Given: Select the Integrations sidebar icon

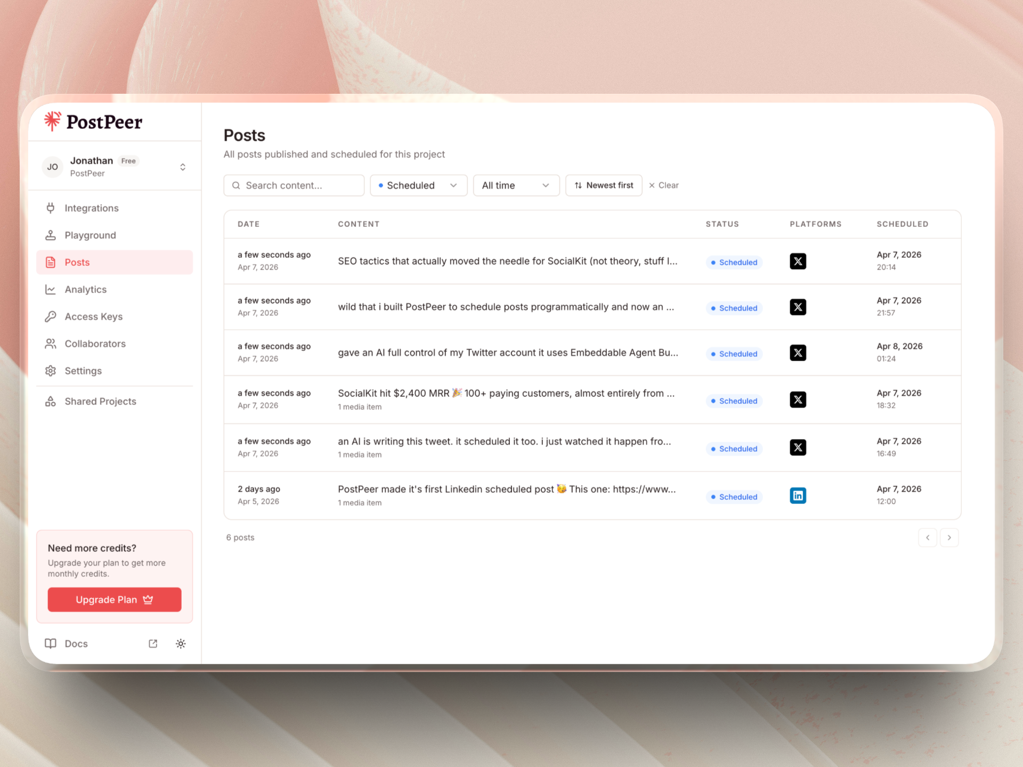Looking at the screenshot, I should [x=51, y=208].
